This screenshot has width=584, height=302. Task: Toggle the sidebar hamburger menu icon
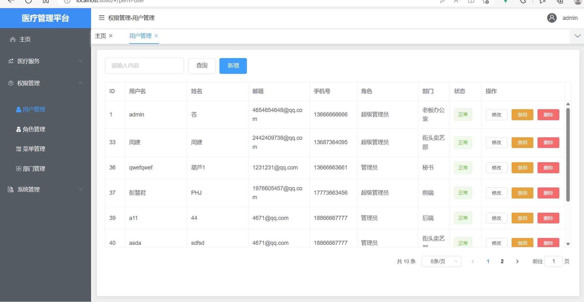[101, 18]
